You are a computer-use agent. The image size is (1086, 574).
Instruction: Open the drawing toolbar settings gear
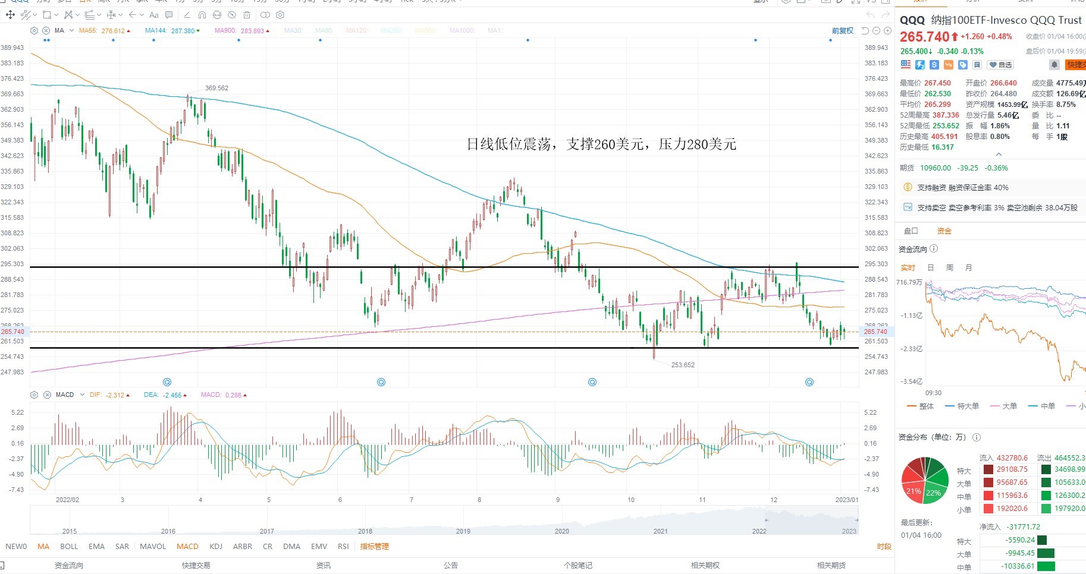280,14
